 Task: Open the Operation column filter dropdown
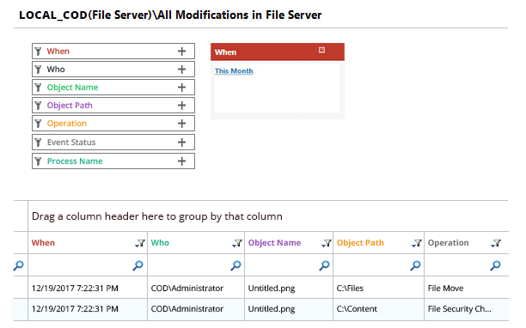pyautogui.click(x=496, y=243)
